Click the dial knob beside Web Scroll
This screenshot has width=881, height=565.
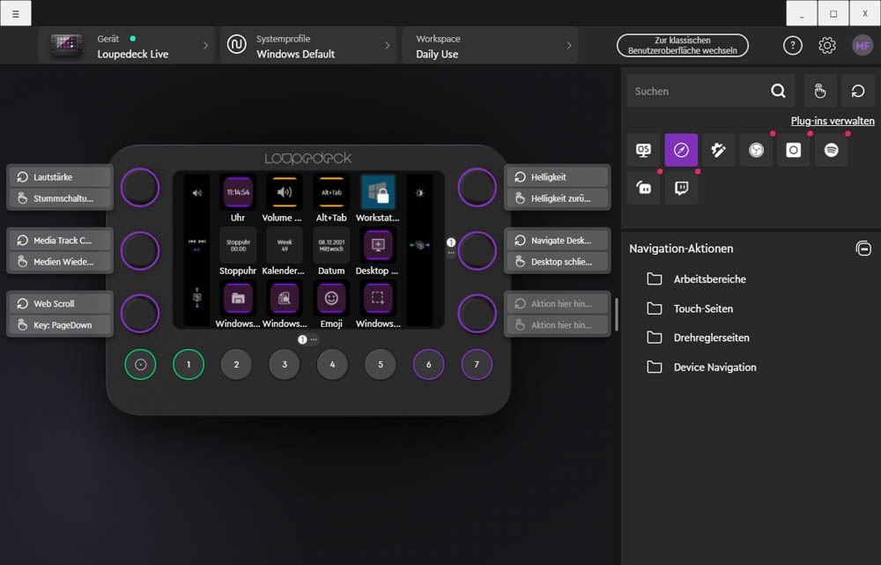coord(140,314)
